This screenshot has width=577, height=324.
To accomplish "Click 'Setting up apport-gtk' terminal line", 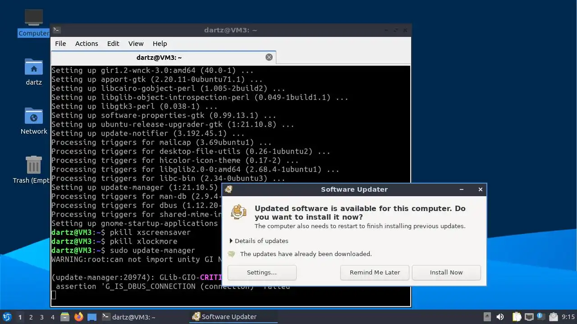I will point(157,79).
